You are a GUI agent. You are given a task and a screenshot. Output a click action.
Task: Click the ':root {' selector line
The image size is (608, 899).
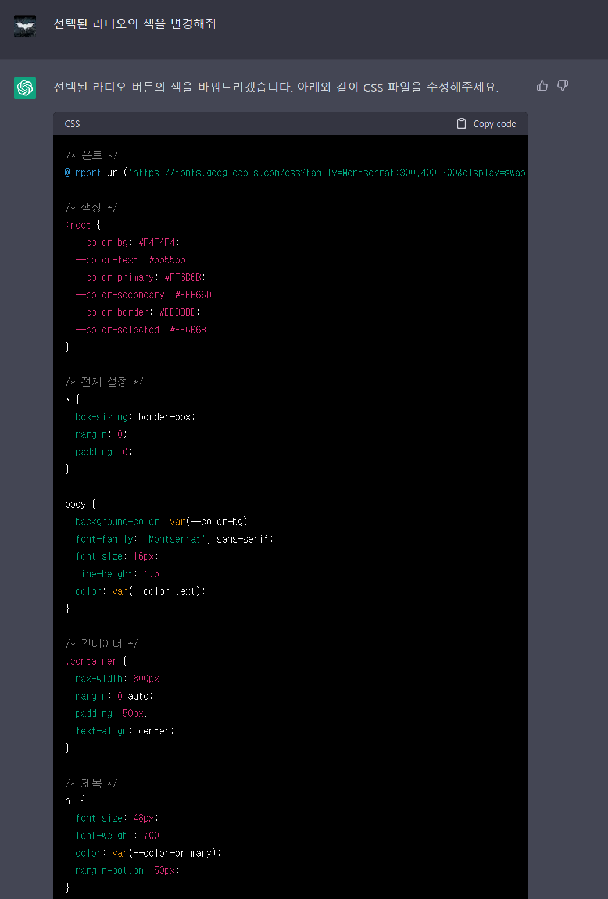tap(83, 225)
